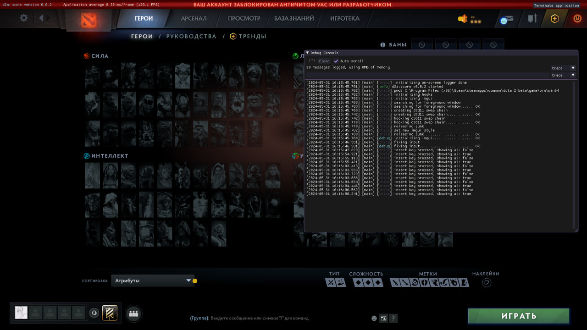587x330 pixels.
Task: Open the РУКОВОДСТВА sub-tab
Action: (191, 36)
